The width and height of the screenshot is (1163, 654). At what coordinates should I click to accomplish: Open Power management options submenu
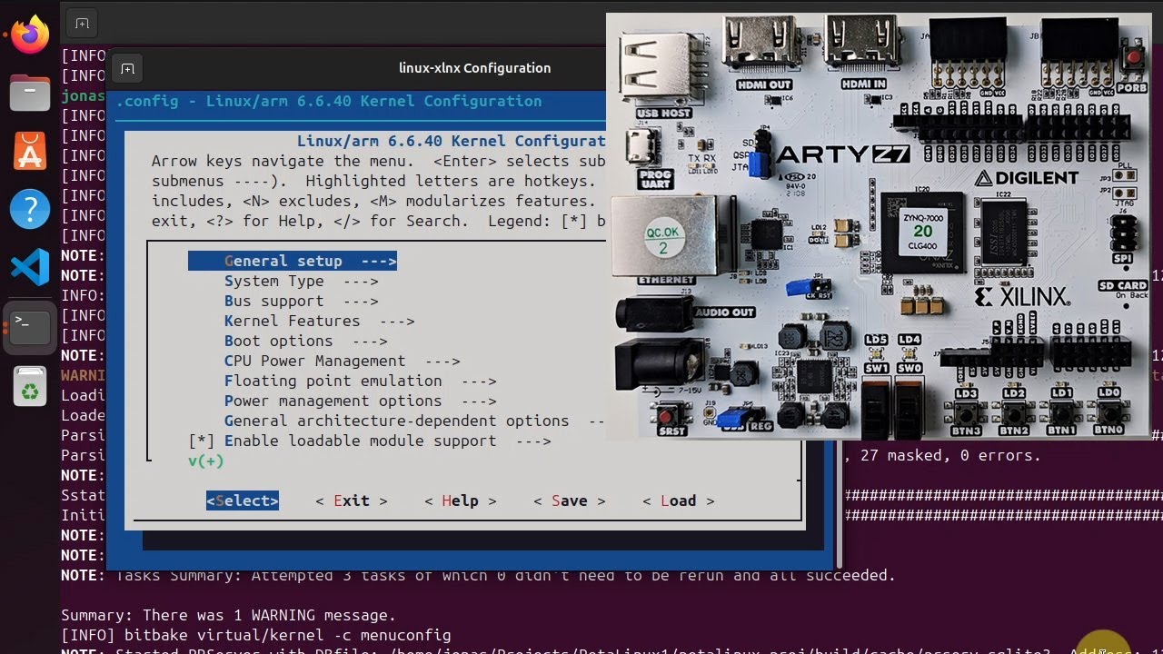coord(360,401)
